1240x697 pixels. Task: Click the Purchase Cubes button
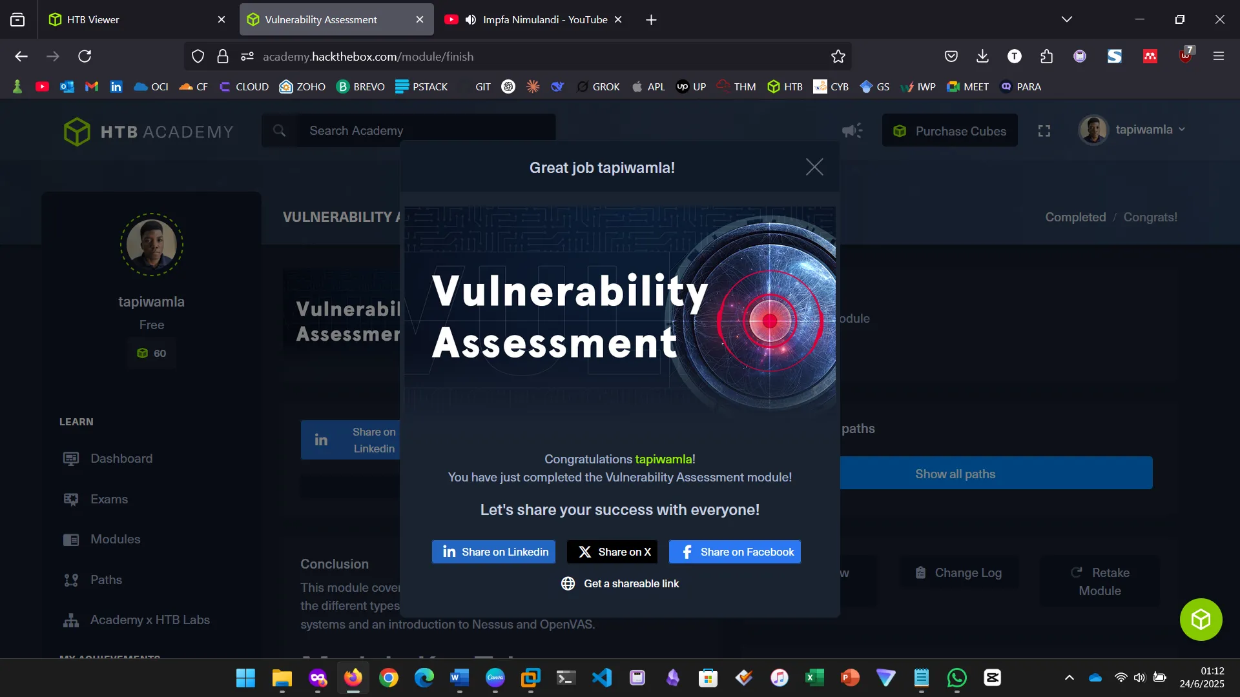tap(949, 131)
